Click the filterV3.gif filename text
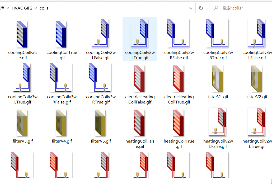This screenshot has width=272, height=184. point(23,141)
